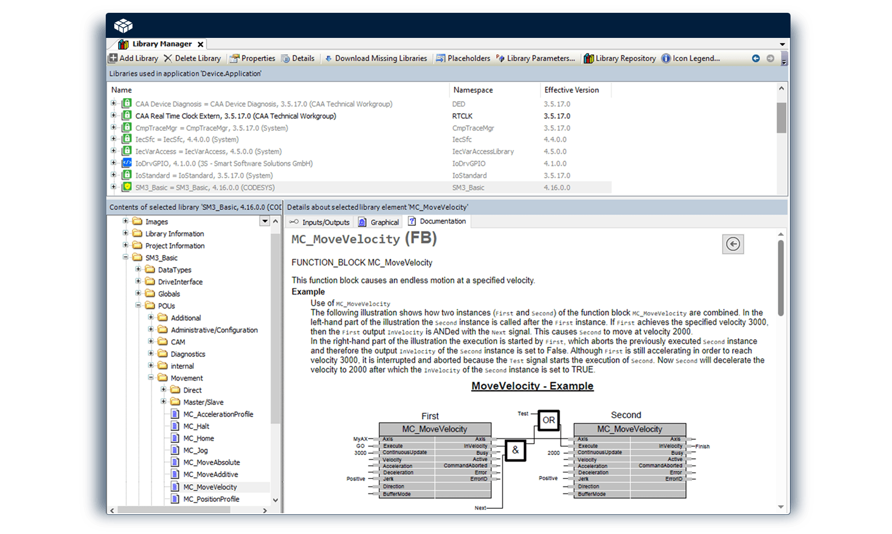Screen dimensions: 892x534
Task: Open library Properties
Action: click(x=252, y=58)
